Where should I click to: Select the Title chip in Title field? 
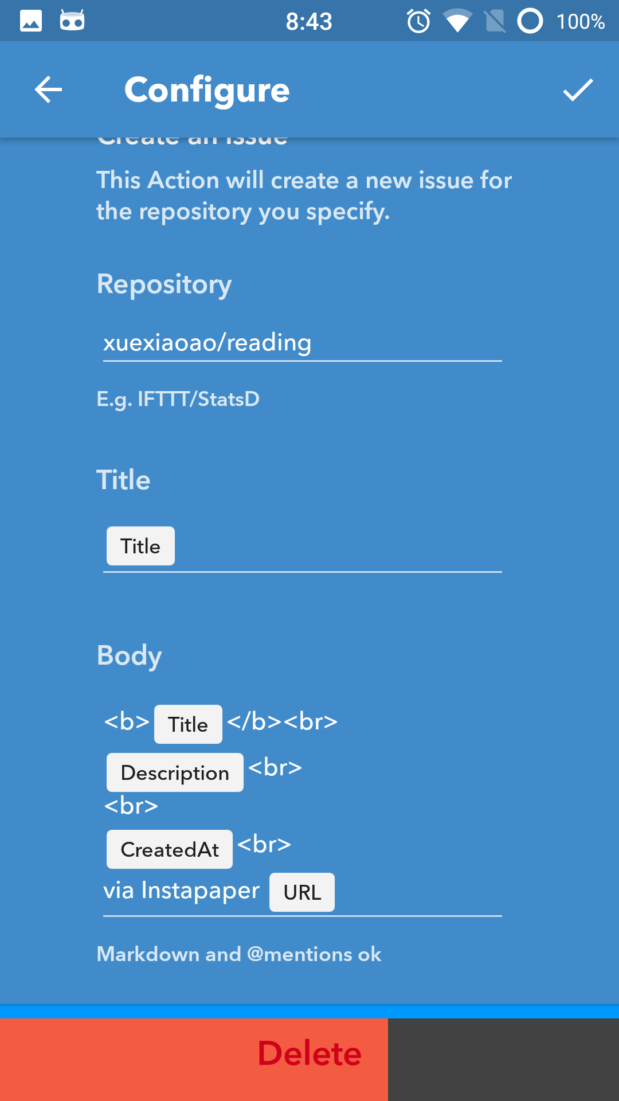click(x=140, y=546)
